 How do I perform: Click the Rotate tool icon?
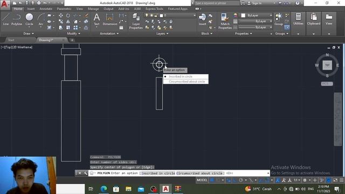tap(68, 16)
